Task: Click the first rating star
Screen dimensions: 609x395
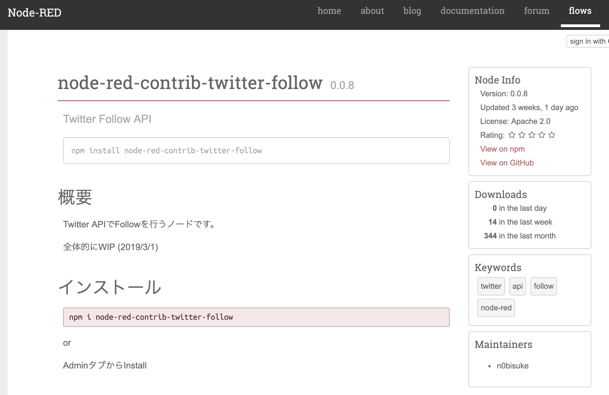Action: [512, 135]
